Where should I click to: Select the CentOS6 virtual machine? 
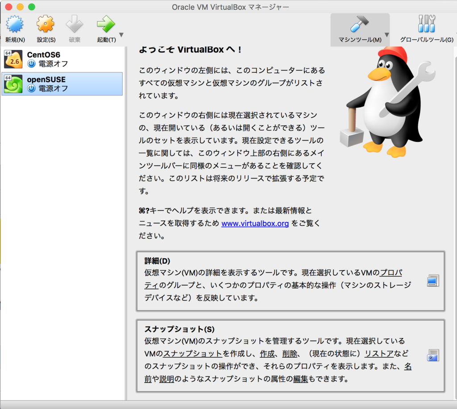pyautogui.click(x=62, y=59)
